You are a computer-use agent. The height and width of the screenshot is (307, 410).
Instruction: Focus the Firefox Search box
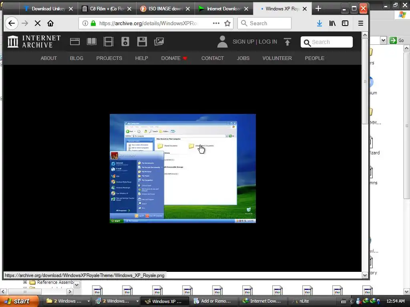(x=264, y=23)
